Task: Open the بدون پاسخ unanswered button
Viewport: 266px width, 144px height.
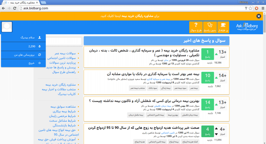Action: 210,27
